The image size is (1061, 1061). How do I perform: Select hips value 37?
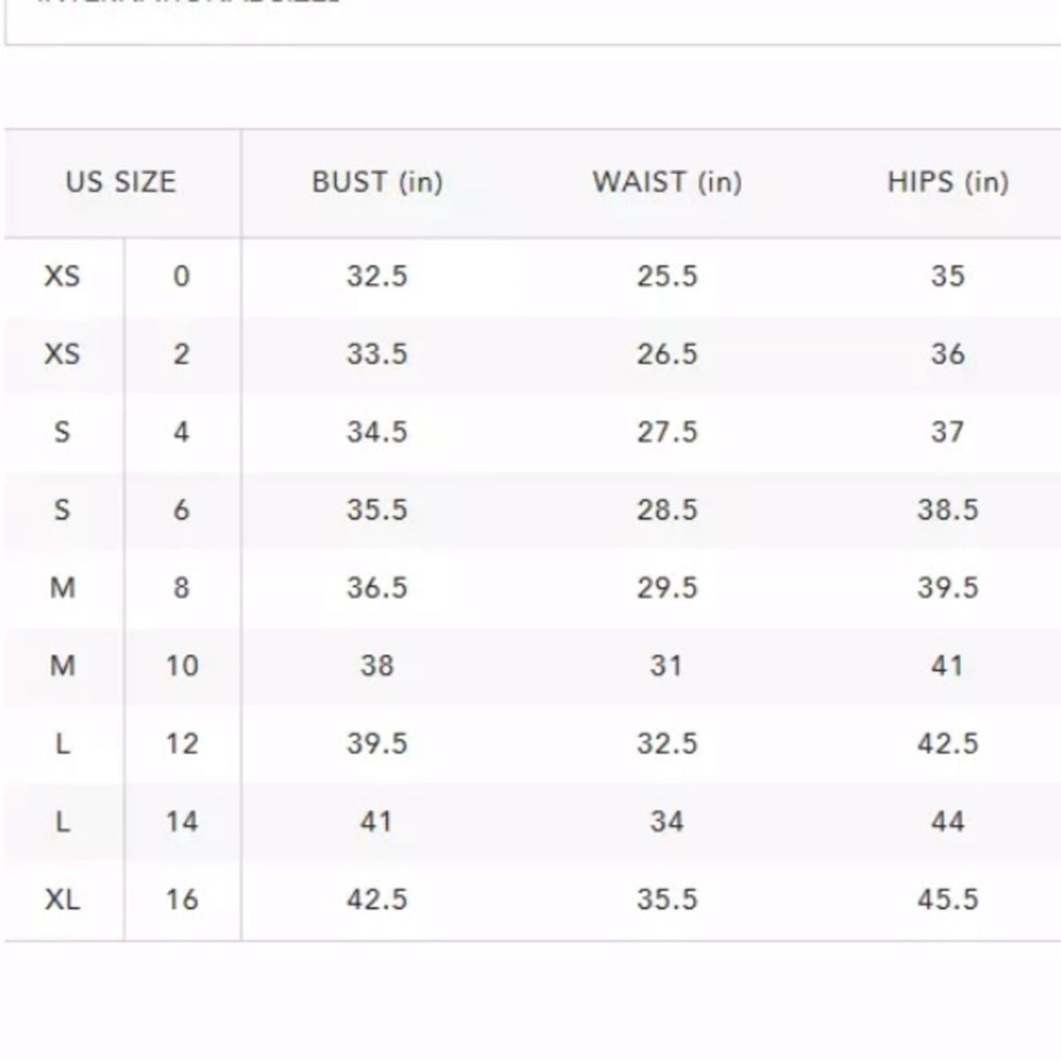948,431
